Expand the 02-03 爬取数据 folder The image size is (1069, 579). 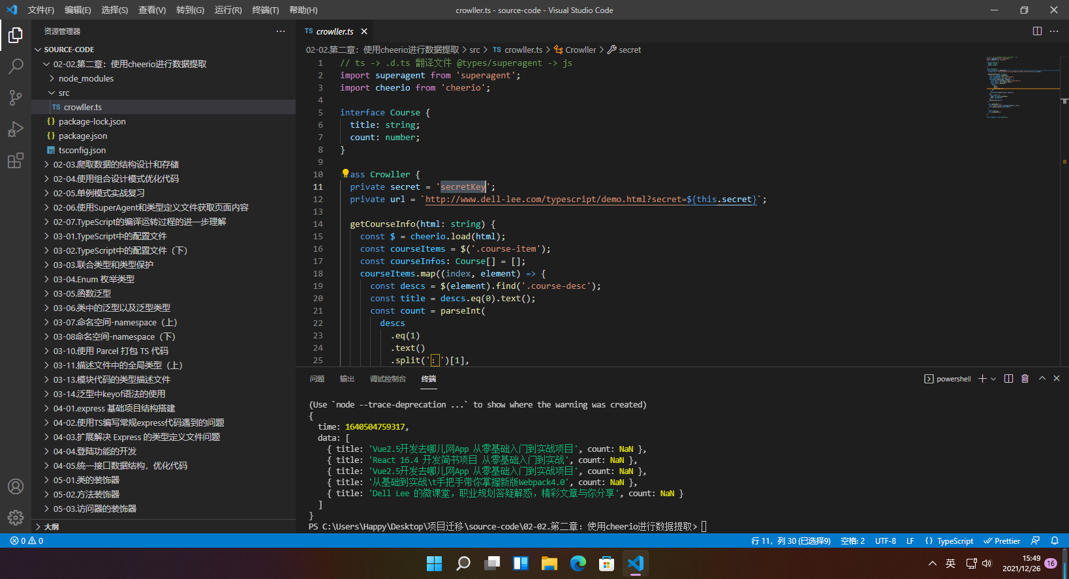(x=163, y=164)
